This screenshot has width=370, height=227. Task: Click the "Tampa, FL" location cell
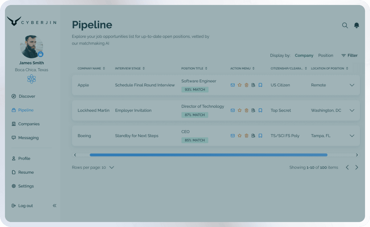tap(321, 136)
